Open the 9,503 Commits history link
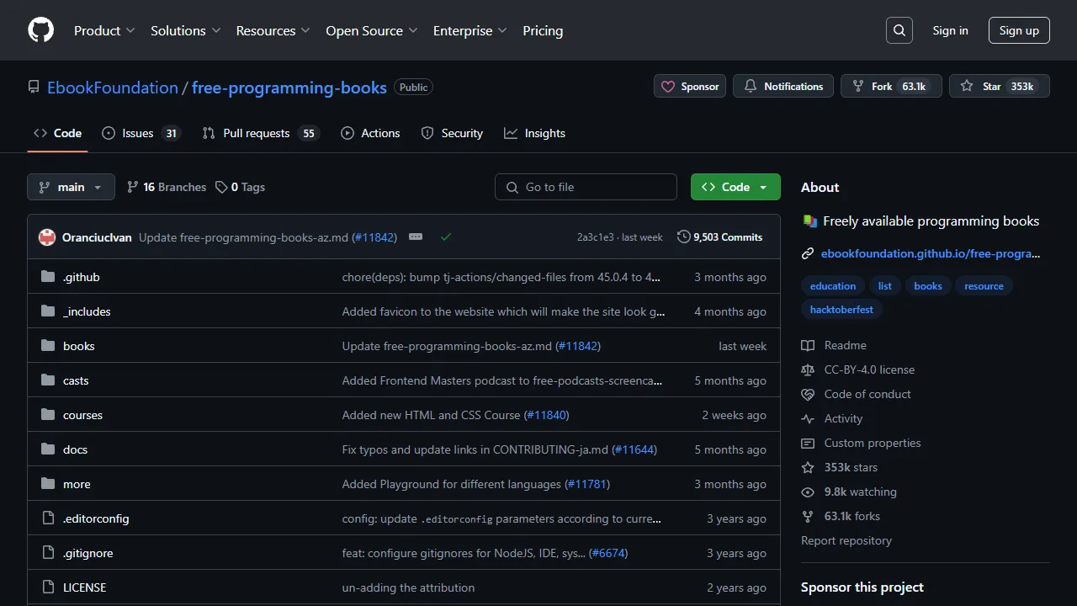The height and width of the screenshot is (606, 1077). pos(720,237)
